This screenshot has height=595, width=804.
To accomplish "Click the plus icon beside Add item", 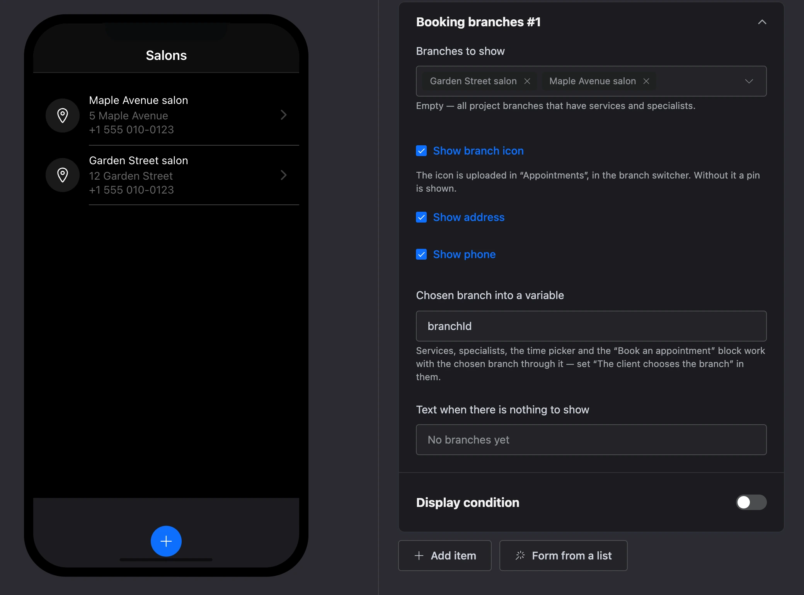I will tap(419, 556).
